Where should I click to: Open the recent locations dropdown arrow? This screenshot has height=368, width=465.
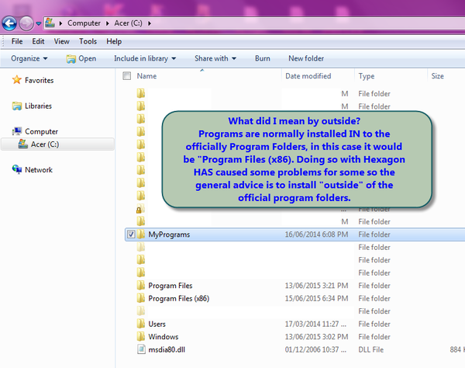[39, 23]
